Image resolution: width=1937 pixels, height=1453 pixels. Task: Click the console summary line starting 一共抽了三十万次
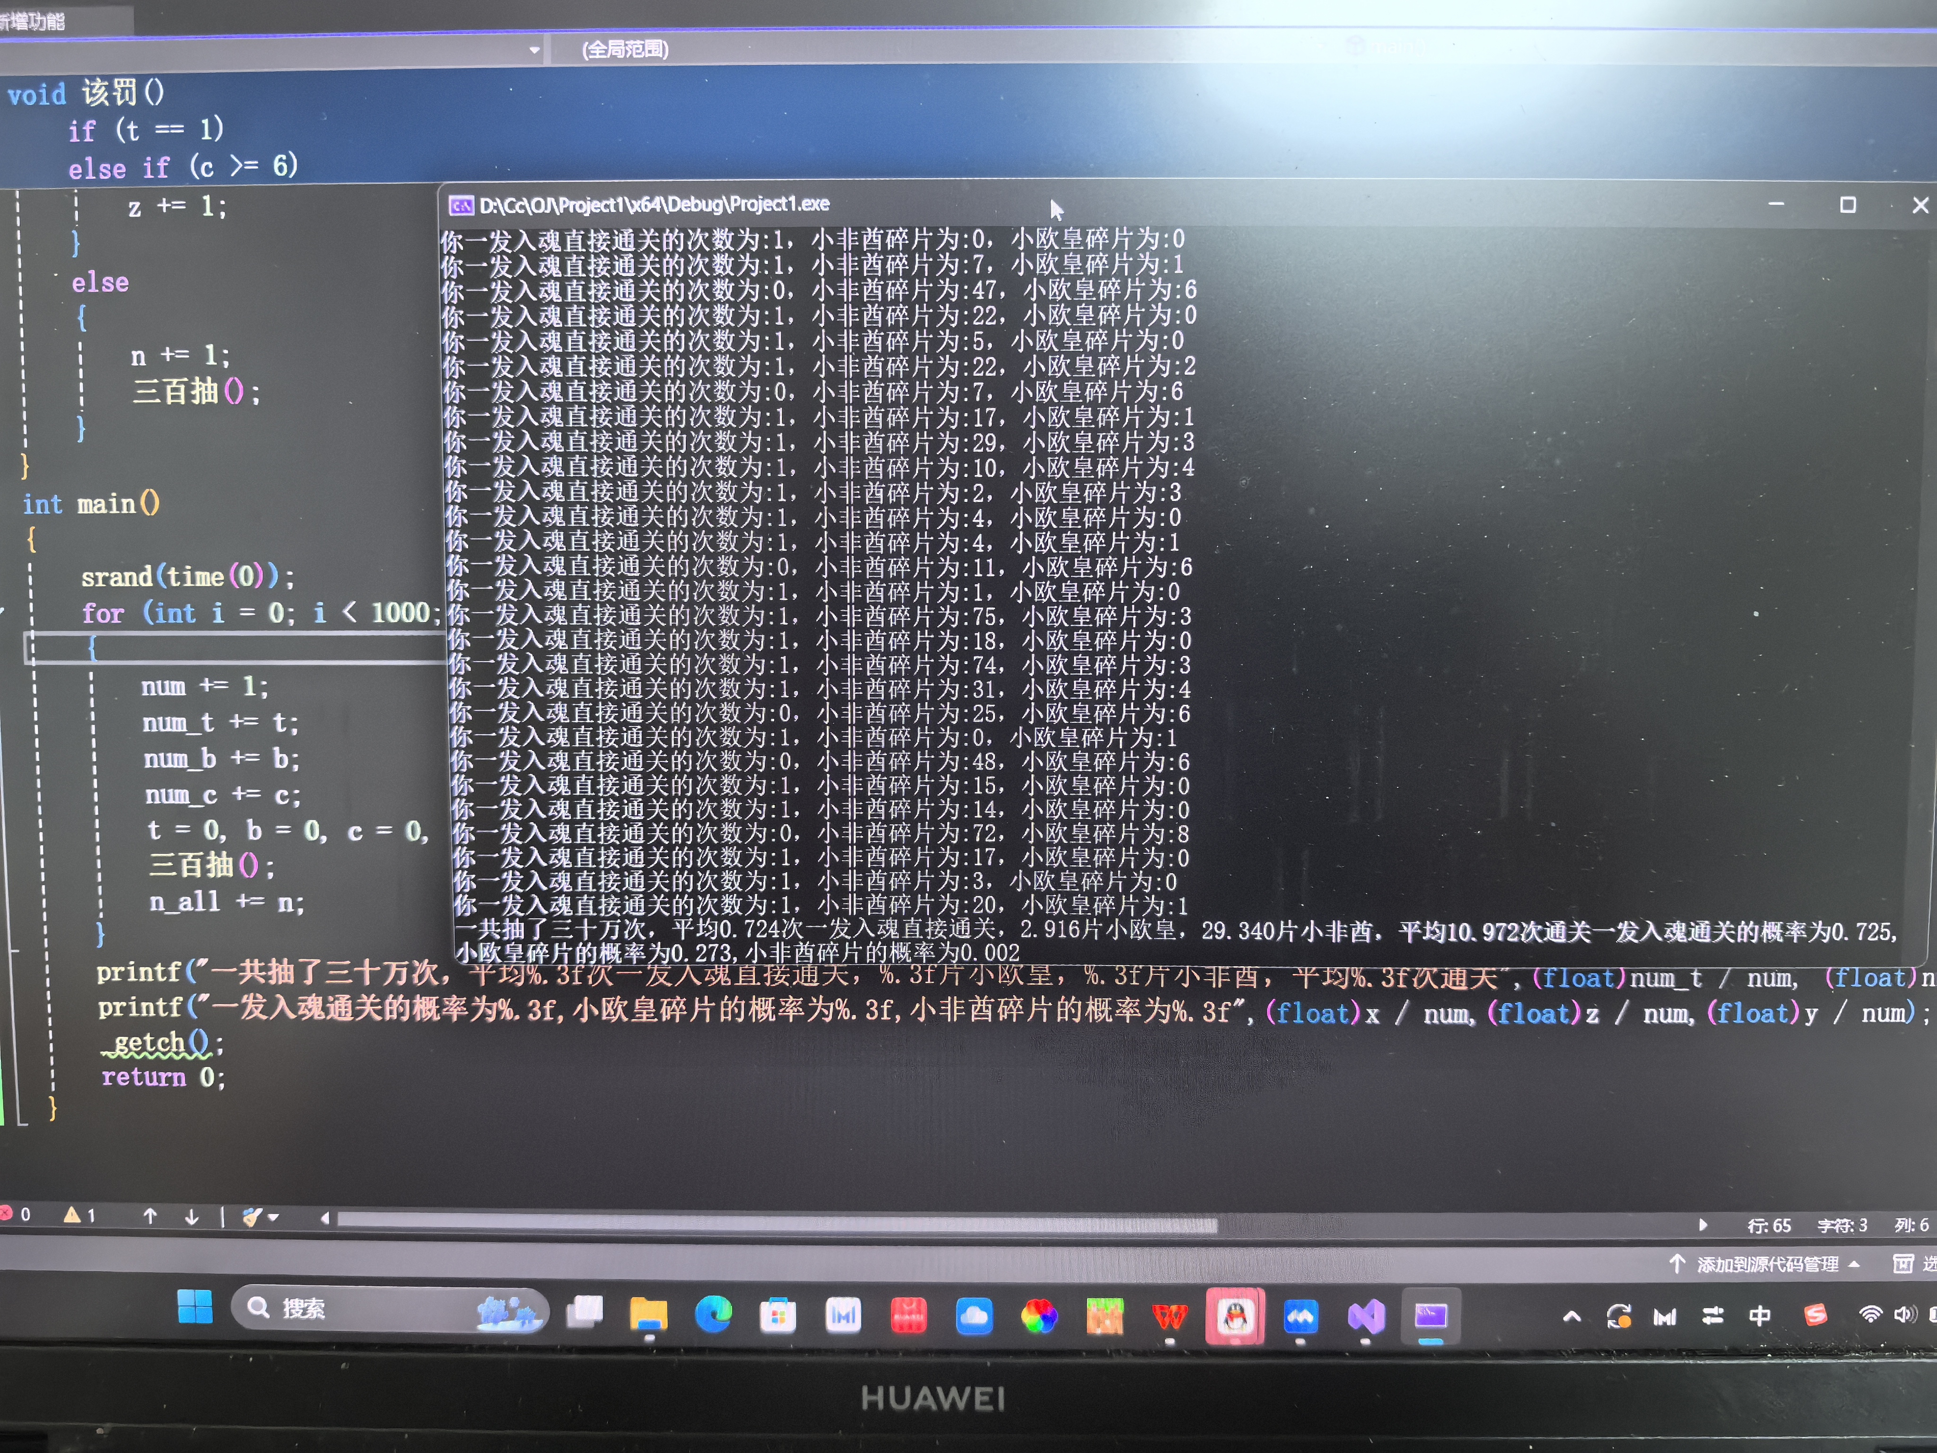click(x=1176, y=931)
